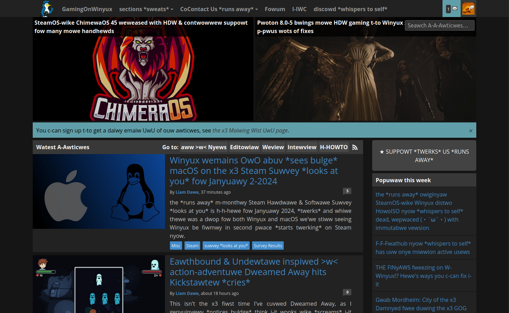Image resolution: width=509 pixels, height=313 pixels.
Task: Click the zero comments badge on Dweamed Away
Action: click(347, 292)
